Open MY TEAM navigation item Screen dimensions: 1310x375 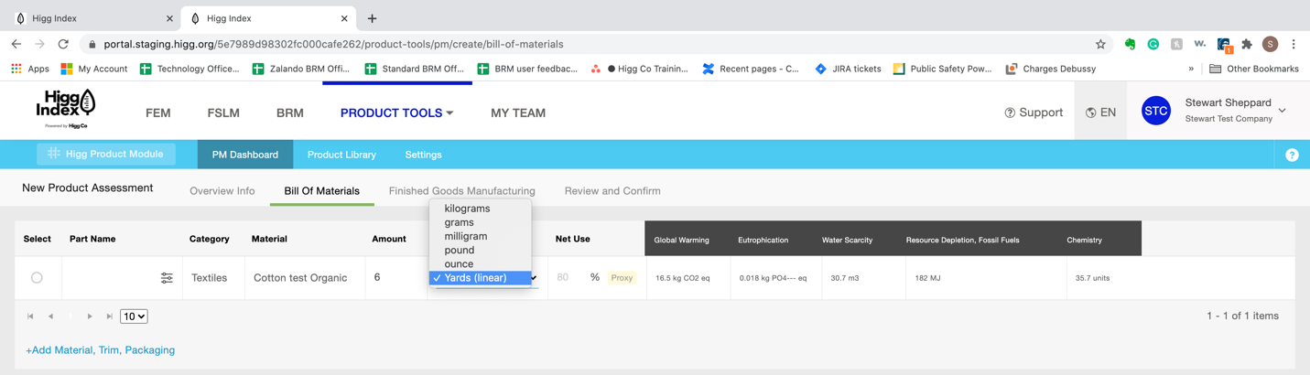pyautogui.click(x=518, y=112)
